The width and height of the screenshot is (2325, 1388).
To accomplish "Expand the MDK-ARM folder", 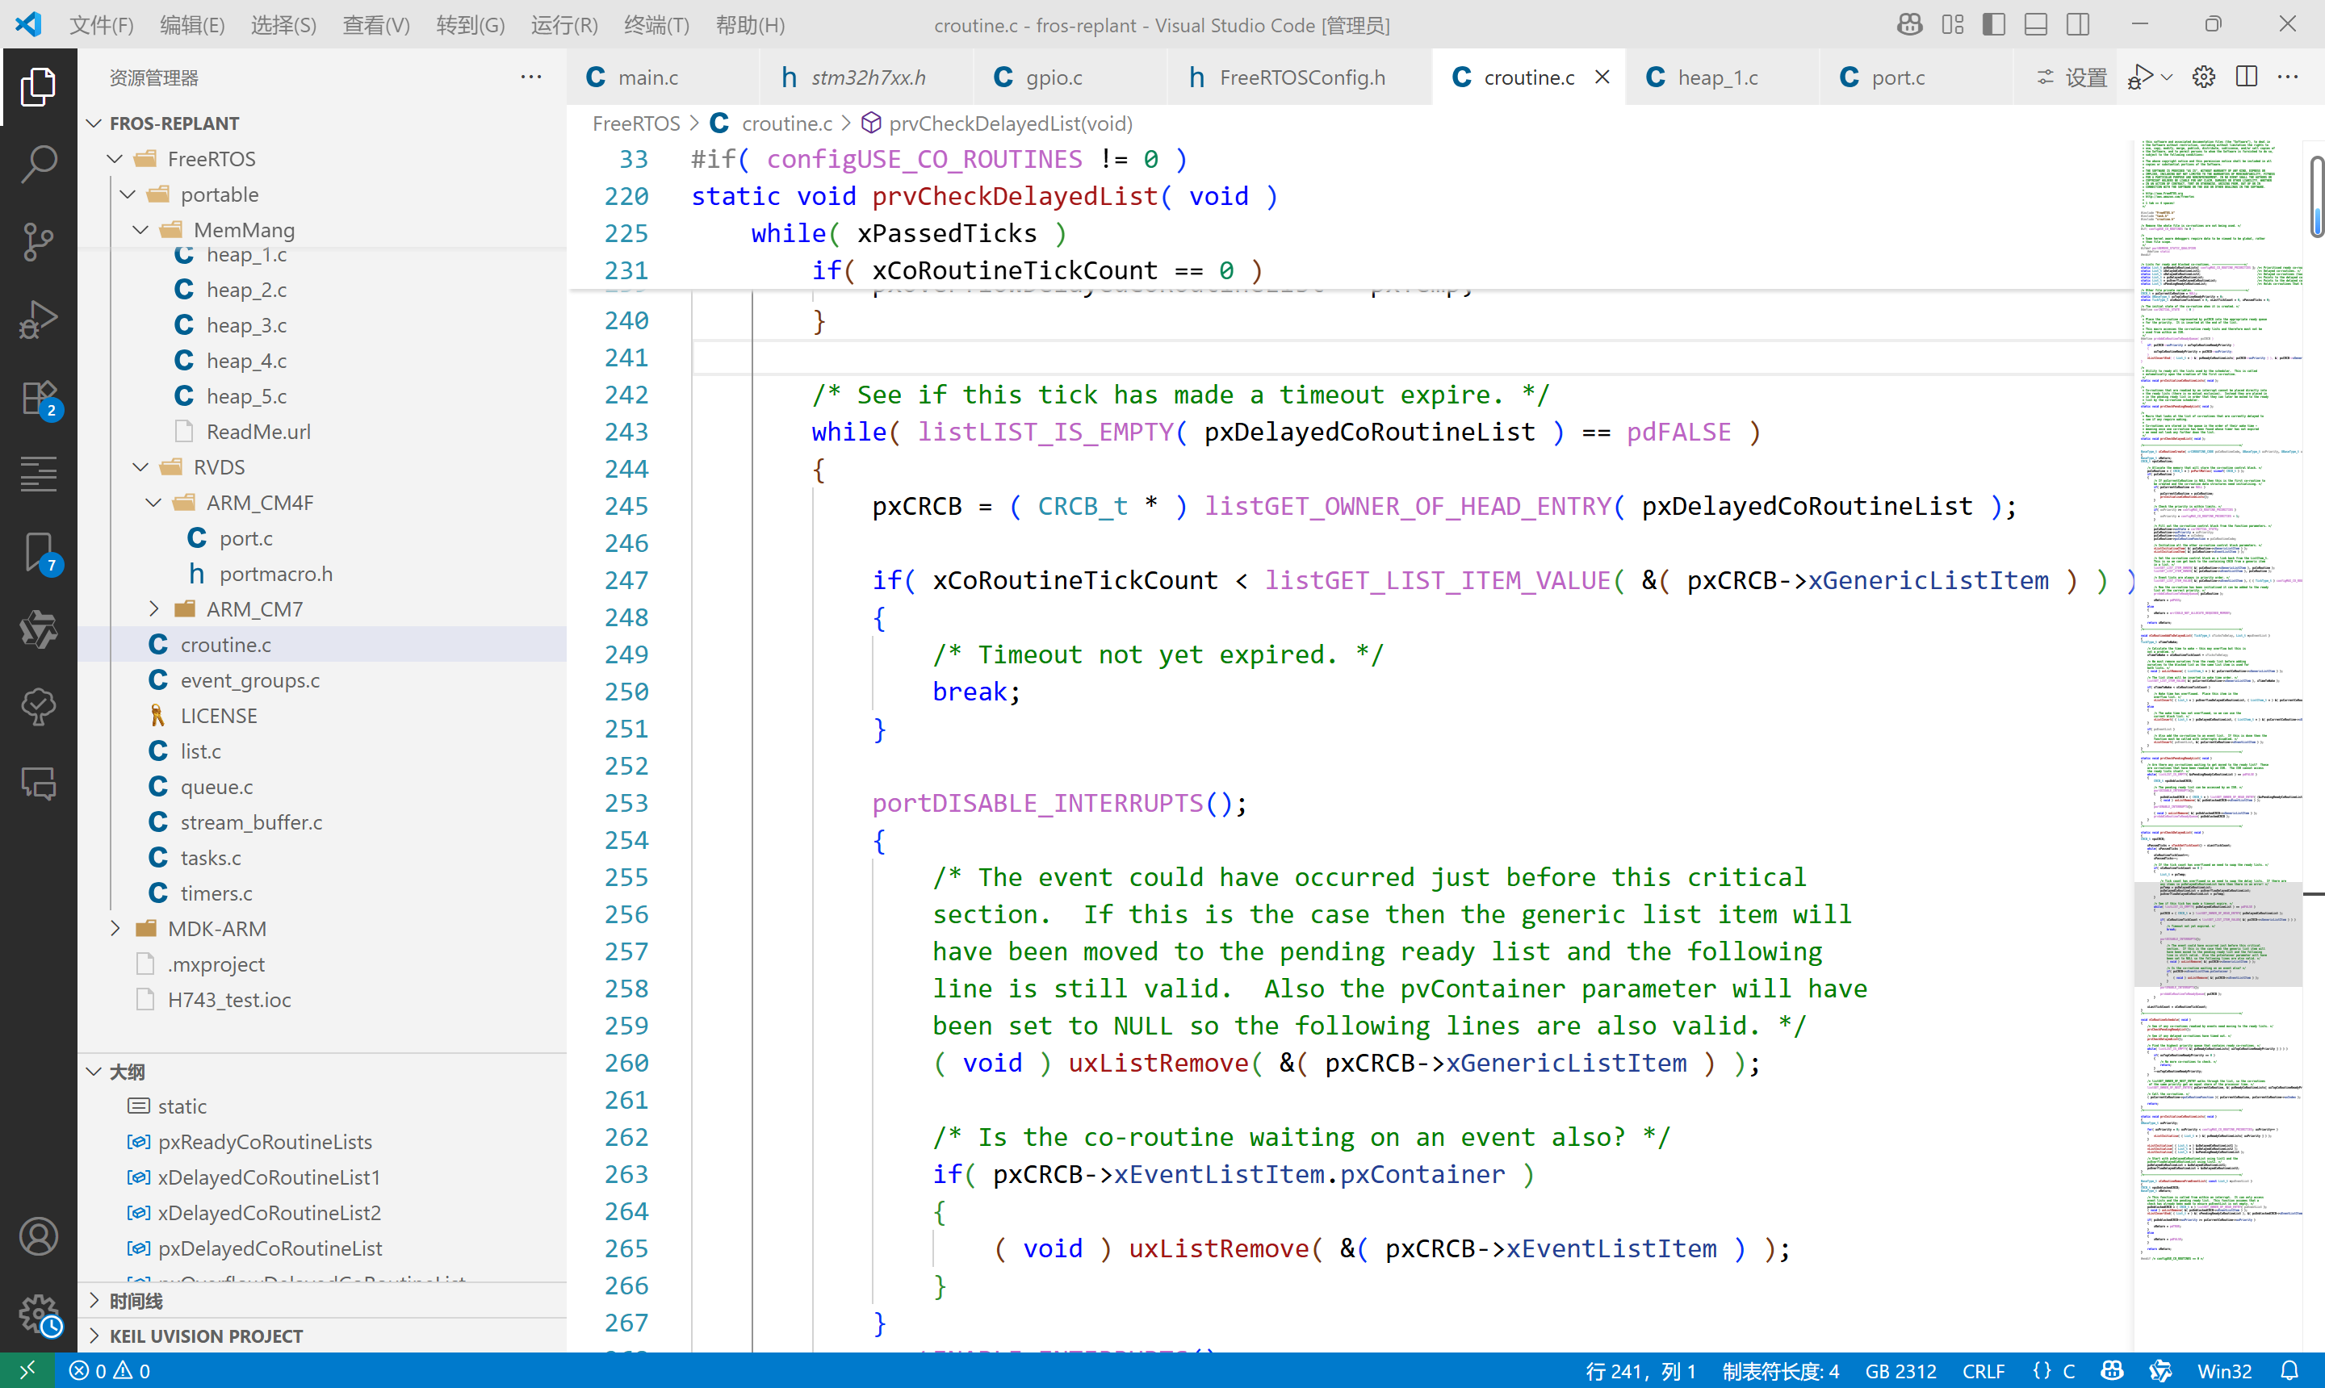I will 115,929.
